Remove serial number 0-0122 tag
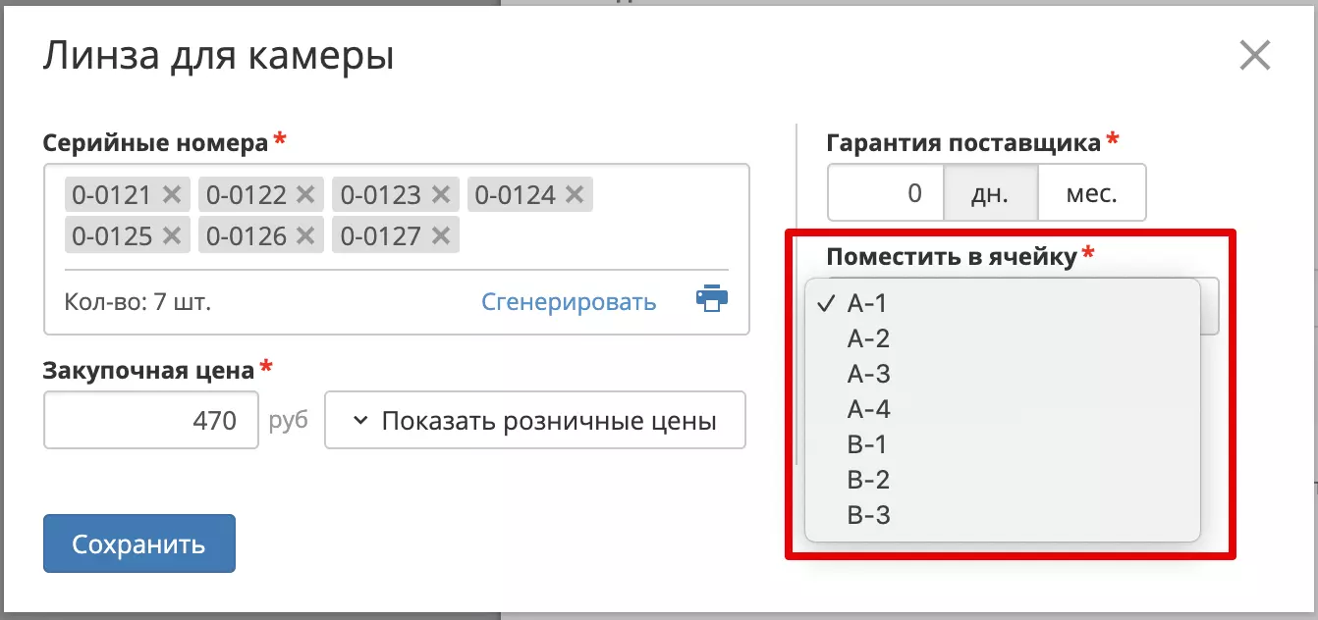 coord(305,195)
